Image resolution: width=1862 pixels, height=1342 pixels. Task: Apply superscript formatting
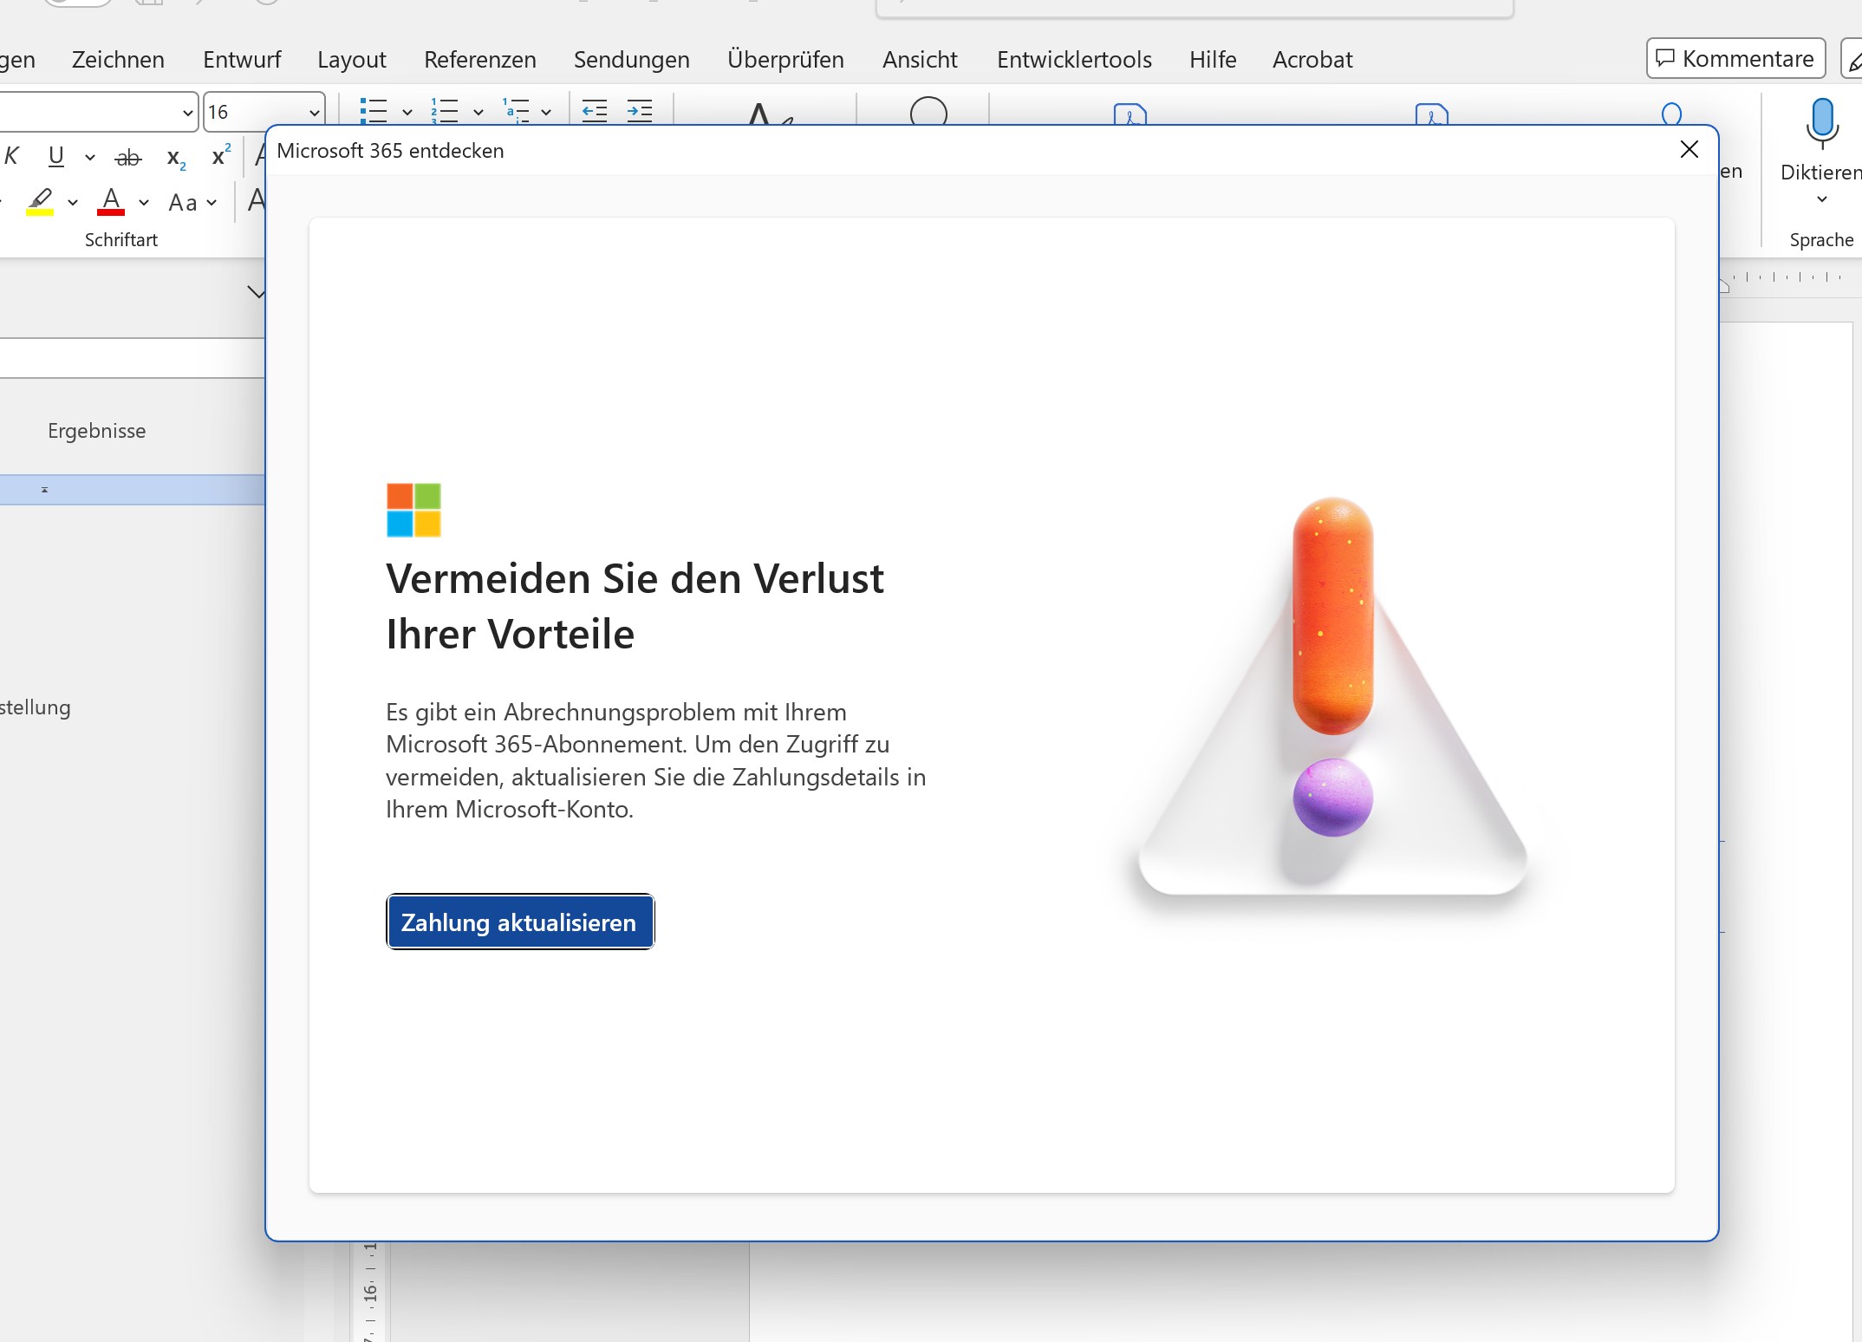click(x=218, y=157)
